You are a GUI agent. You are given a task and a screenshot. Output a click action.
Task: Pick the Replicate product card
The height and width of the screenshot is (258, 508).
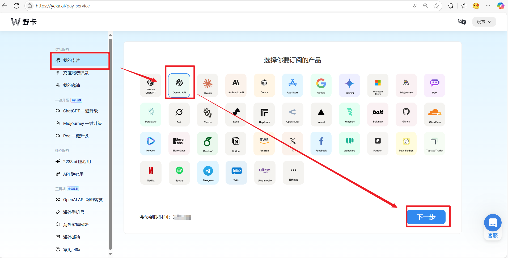[x=264, y=115]
